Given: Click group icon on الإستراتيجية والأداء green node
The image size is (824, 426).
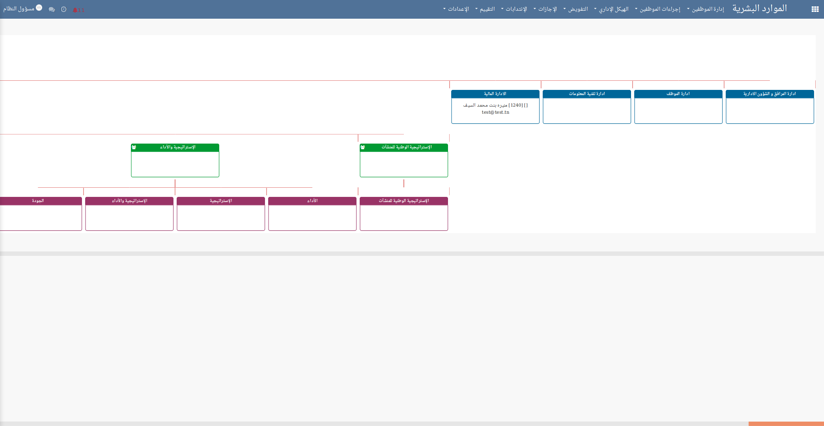Looking at the screenshot, I should (x=134, y=147).
